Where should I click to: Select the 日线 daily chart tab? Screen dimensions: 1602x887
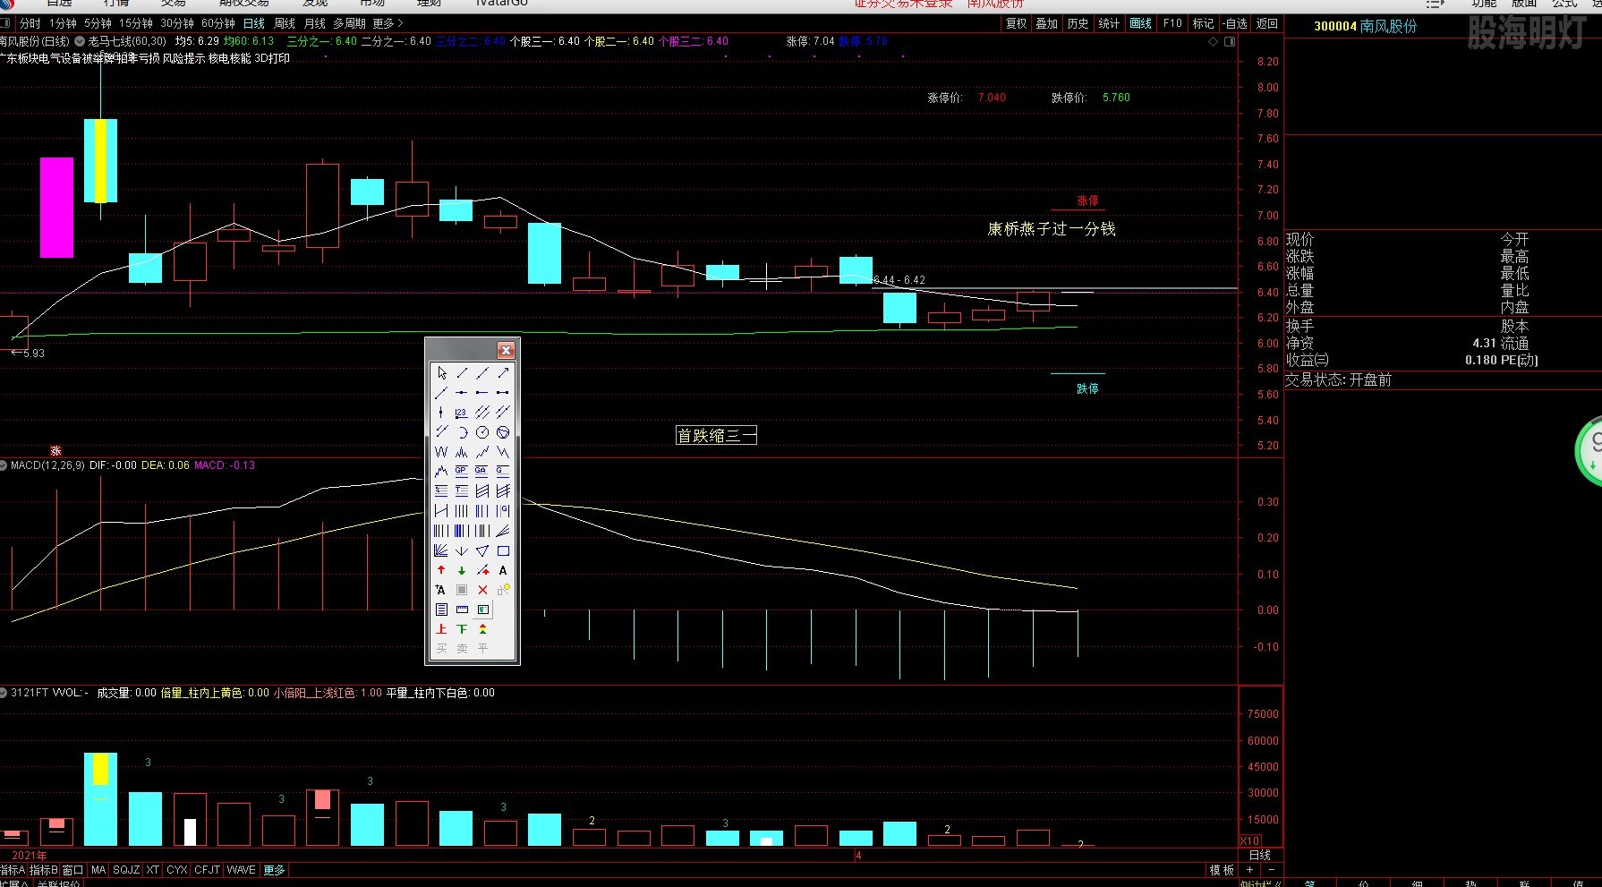pos(254,23)
